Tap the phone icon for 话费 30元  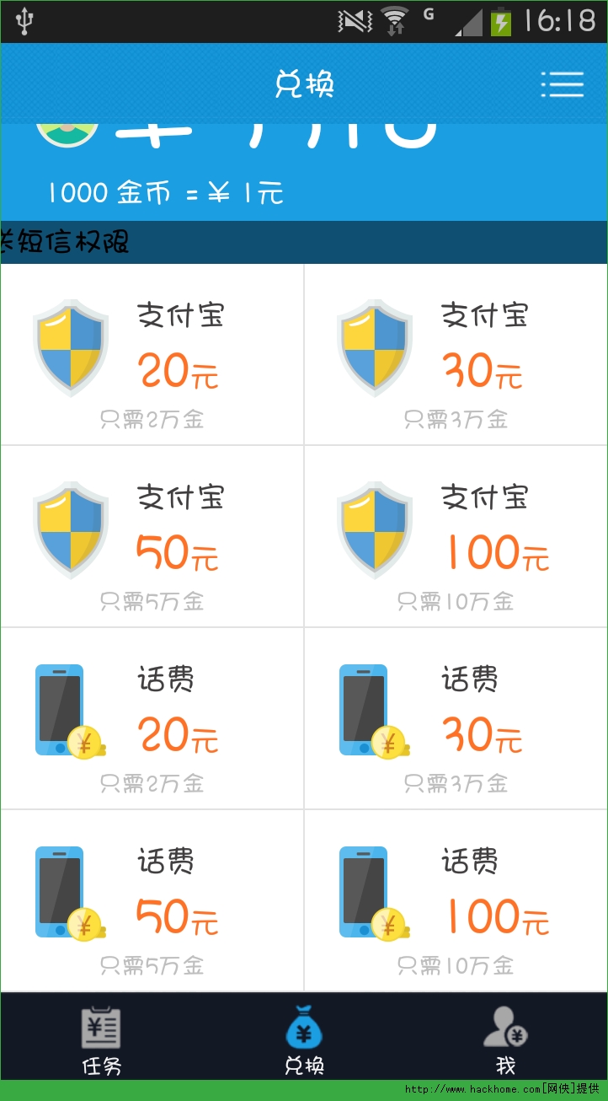tap(370, 712)
